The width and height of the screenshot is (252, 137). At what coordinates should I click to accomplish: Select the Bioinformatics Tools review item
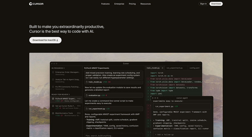(x=66, y=114)
